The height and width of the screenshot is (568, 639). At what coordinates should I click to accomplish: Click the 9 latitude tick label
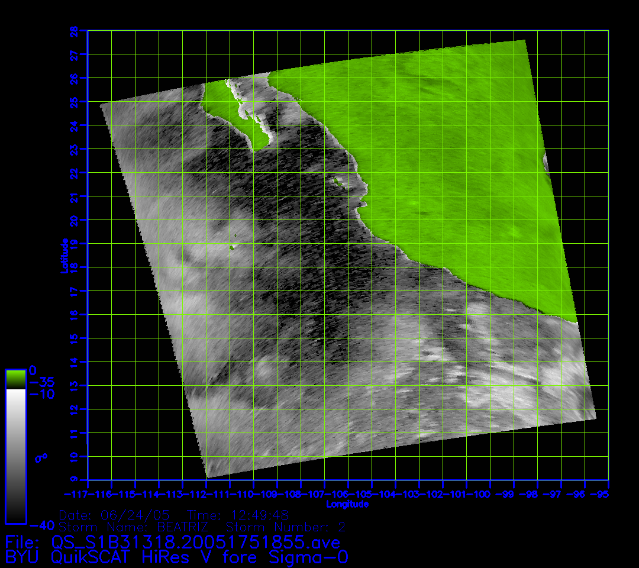tap(74, 480)
